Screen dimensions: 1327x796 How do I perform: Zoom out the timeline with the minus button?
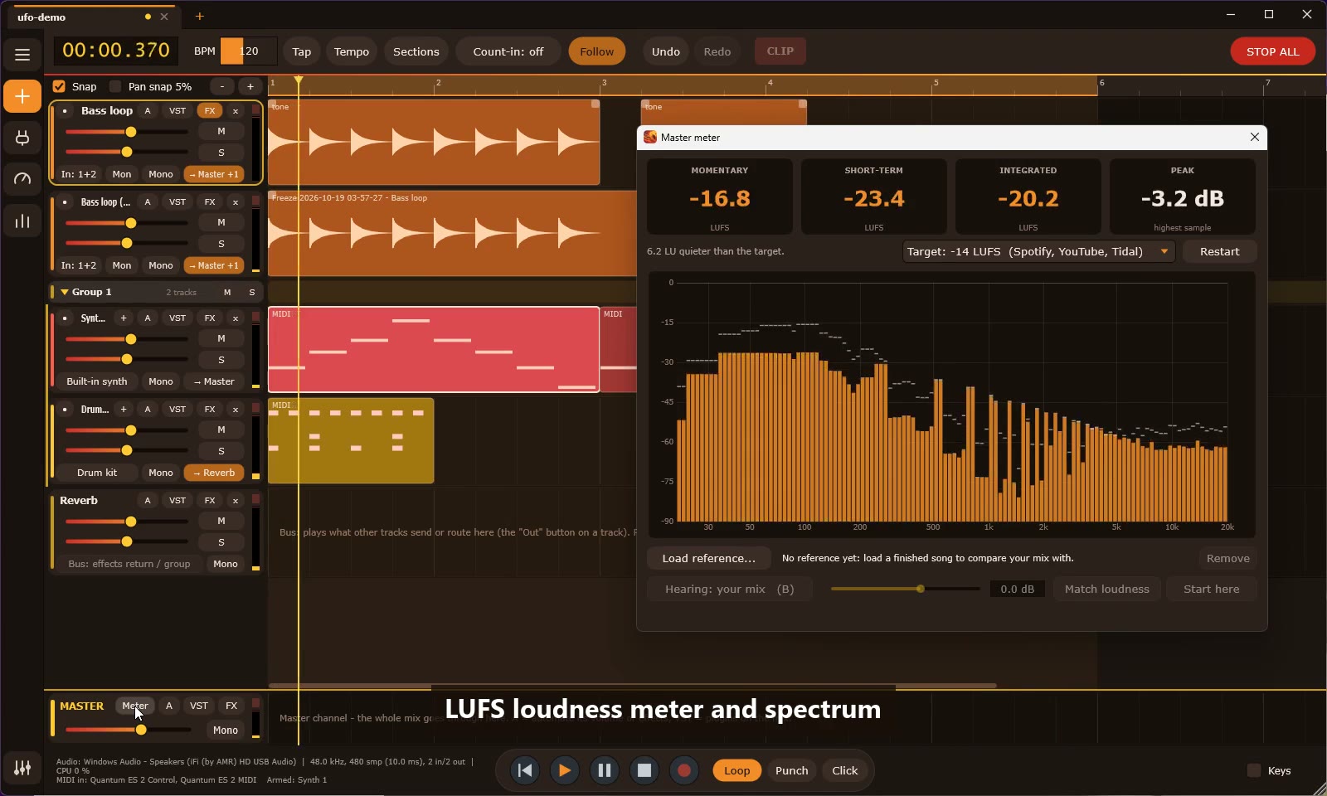click(222, 86)
